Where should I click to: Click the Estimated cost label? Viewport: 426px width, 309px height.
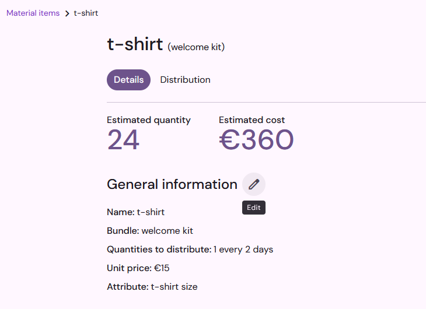[x=252, y=120]
